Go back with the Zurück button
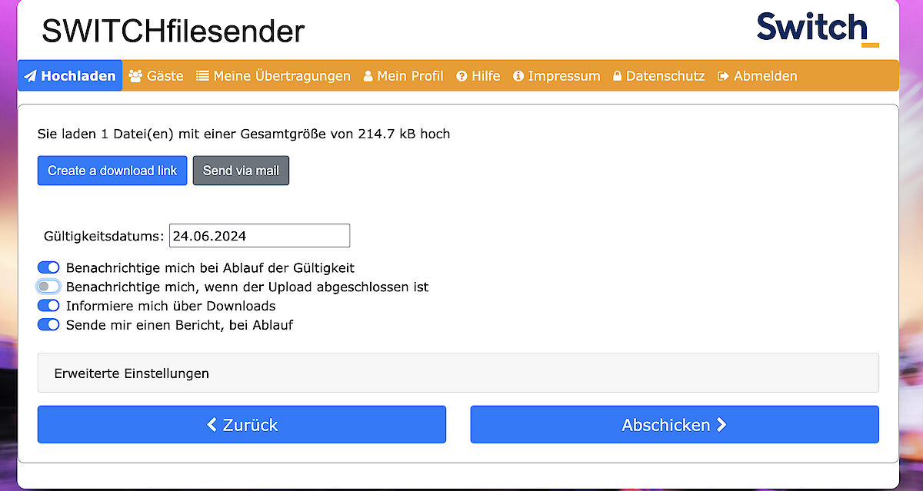The image size is (923, 491). pos(242,425)
